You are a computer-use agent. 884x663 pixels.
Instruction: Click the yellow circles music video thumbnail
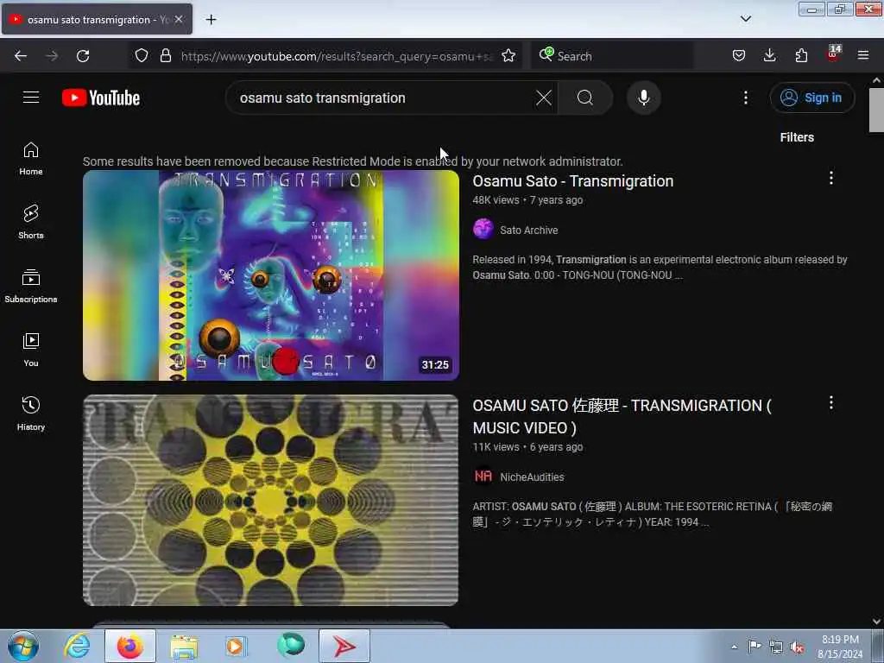(270, 500)
